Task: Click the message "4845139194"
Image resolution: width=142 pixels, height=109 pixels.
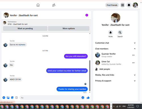Action: coord(15,79)
